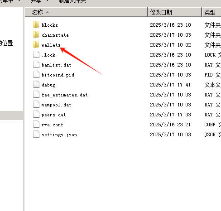Sort by the 类型 column header
221x211 pixels.
click(x=211, y=12)
